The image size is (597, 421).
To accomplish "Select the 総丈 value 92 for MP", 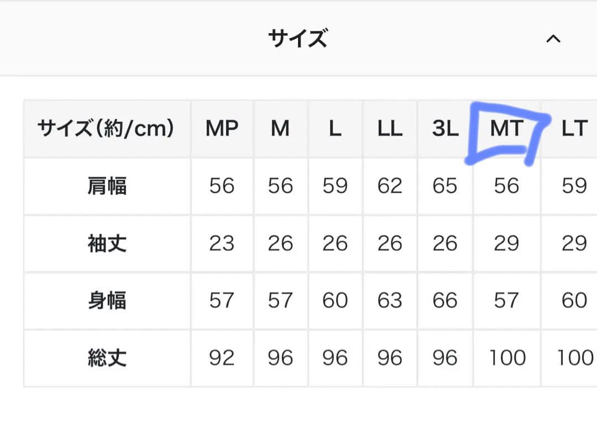I will click(222, 358).
